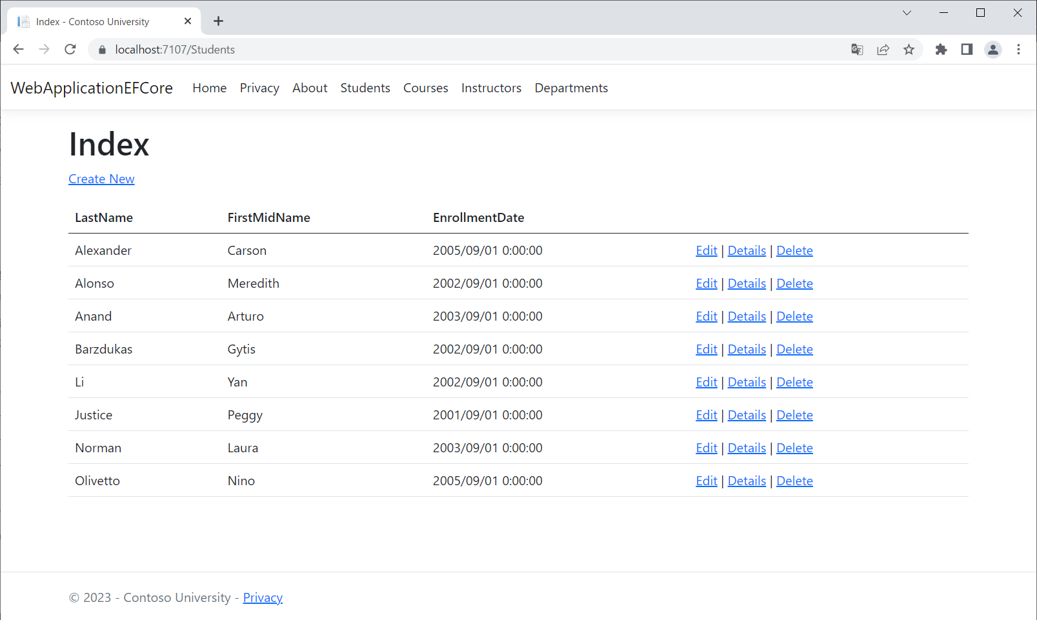Click the browser back arrow
Viewport: 1037px width, 620px height.
(18, 50)
